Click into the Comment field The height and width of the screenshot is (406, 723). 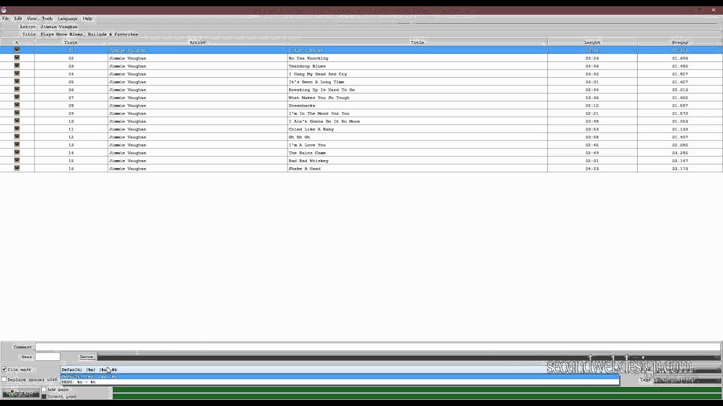click(x=378, y=347)
